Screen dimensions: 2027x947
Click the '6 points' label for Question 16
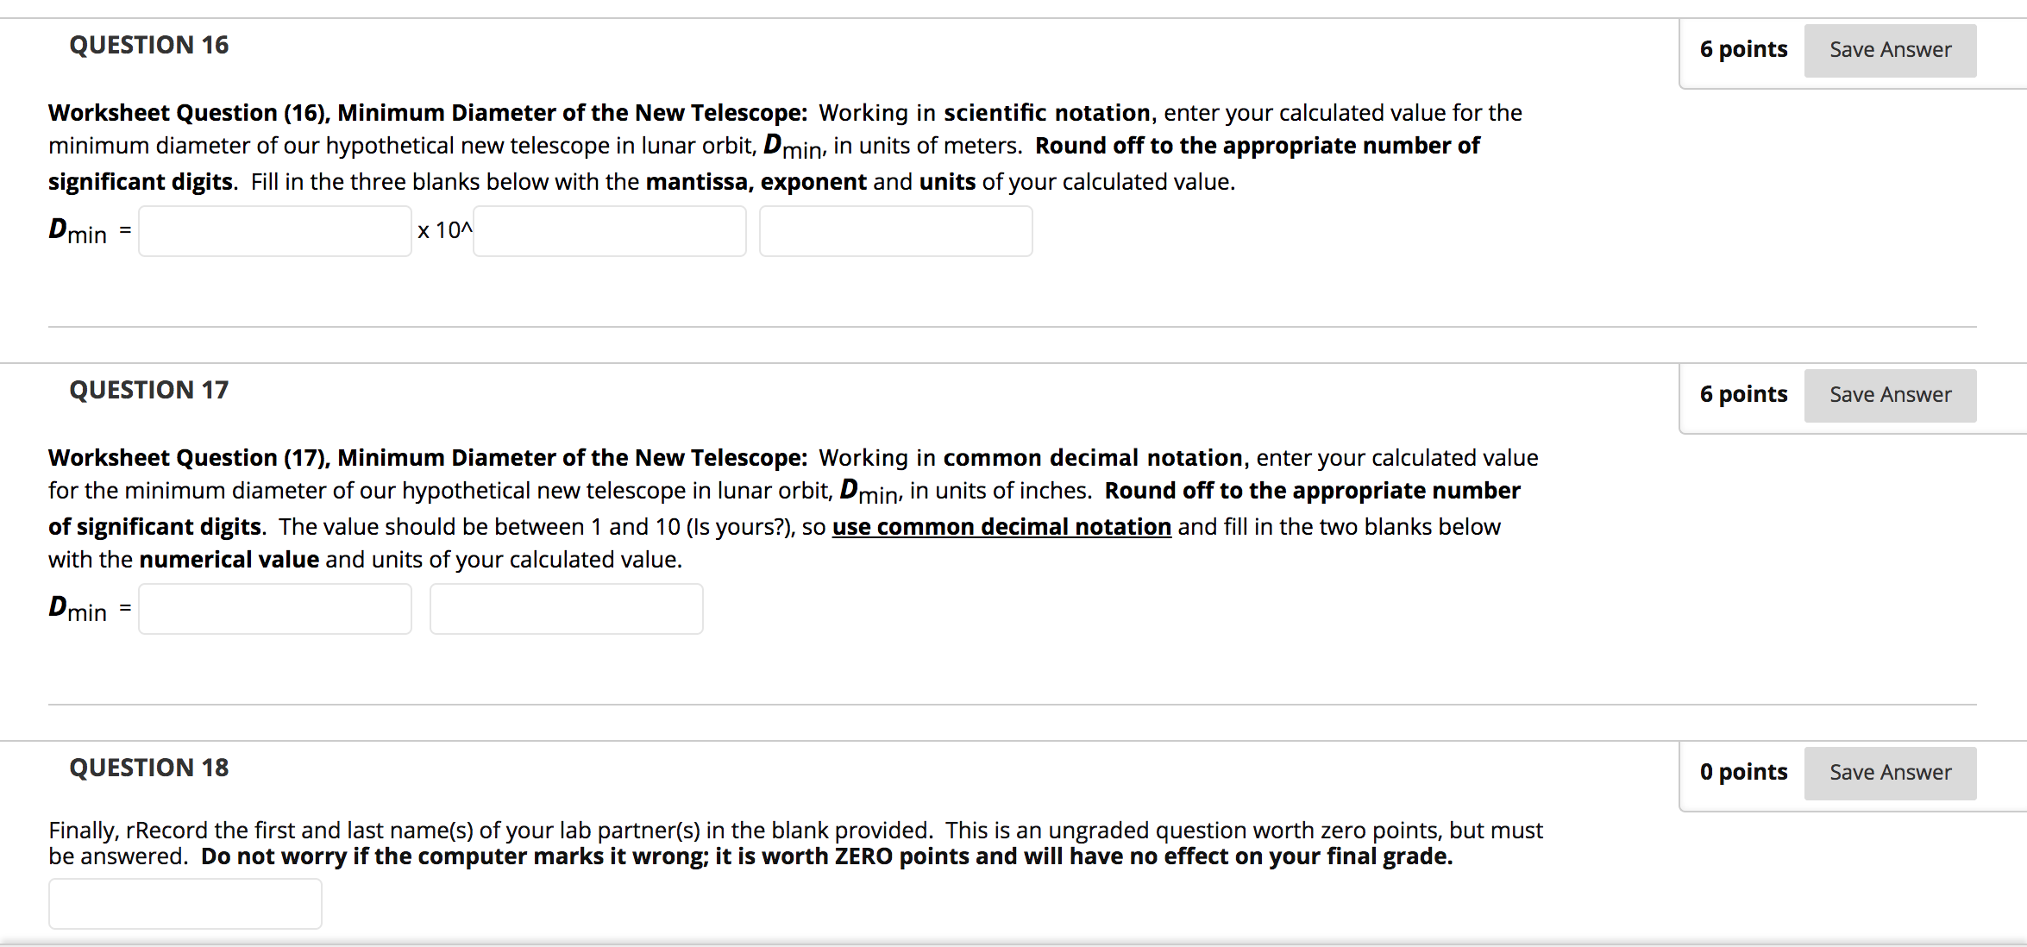click(1743, 49)
